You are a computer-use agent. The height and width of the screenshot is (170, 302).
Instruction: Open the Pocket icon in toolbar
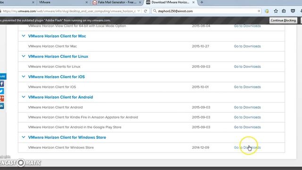[x=293, y=11]
